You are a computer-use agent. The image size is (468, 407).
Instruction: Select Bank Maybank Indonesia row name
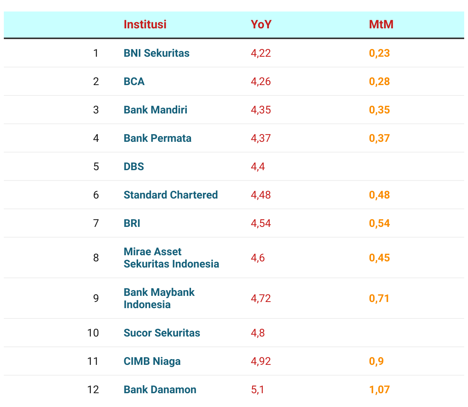(x=159, y=298)
